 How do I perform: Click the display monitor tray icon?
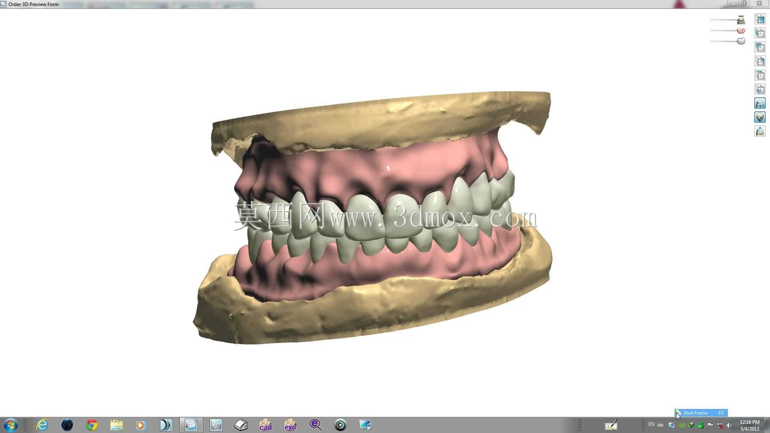pyautogui.click(x=671, y=425)
